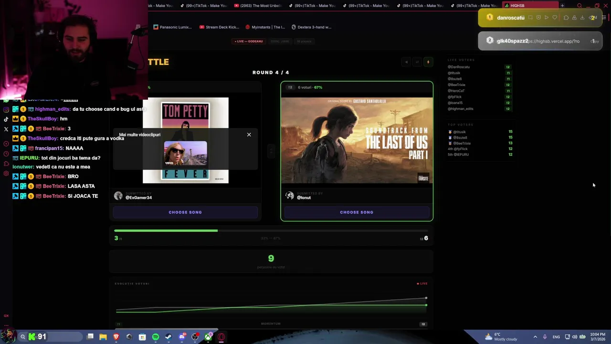611x344 pixels.
Task: Click the vote evolution line chart
Action: [x=271, y=304]
